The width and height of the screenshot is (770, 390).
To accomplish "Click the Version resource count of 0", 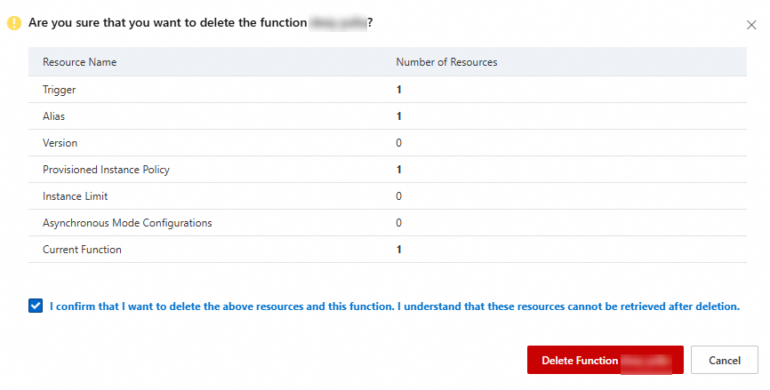I will pos(399,143).
